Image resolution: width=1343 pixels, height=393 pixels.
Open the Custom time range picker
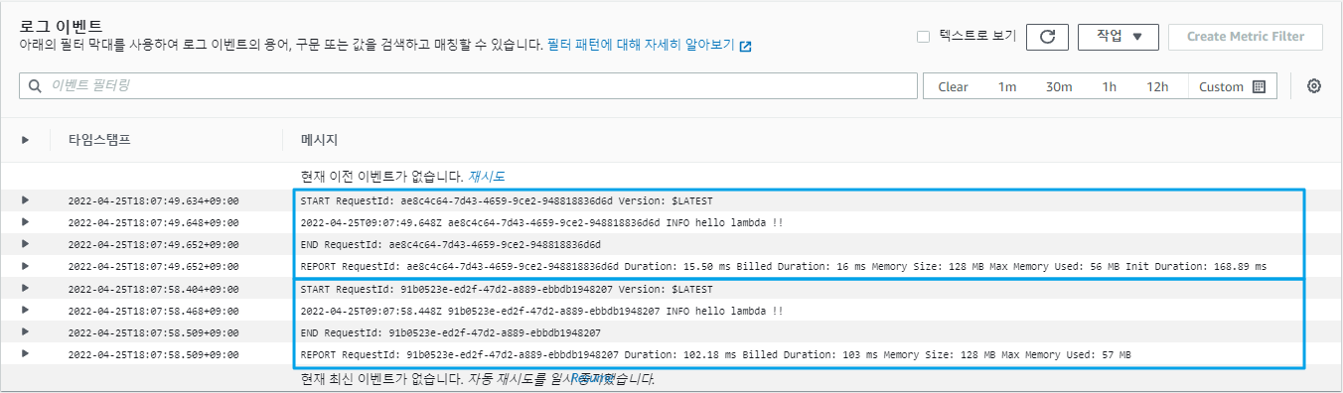[1232, 86]
